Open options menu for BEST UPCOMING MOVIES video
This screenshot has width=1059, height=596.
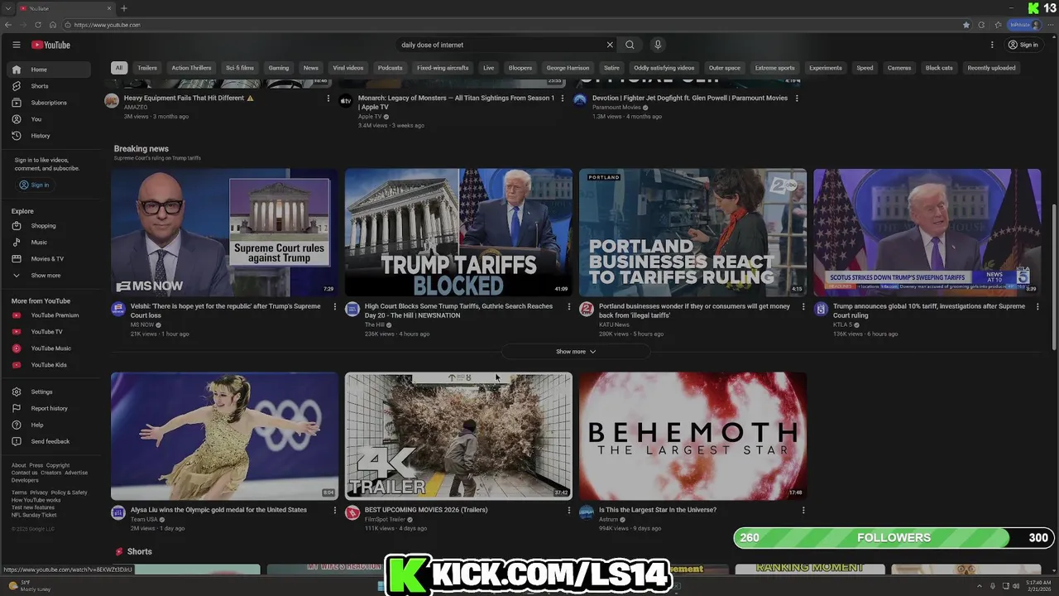coord(568,510)
